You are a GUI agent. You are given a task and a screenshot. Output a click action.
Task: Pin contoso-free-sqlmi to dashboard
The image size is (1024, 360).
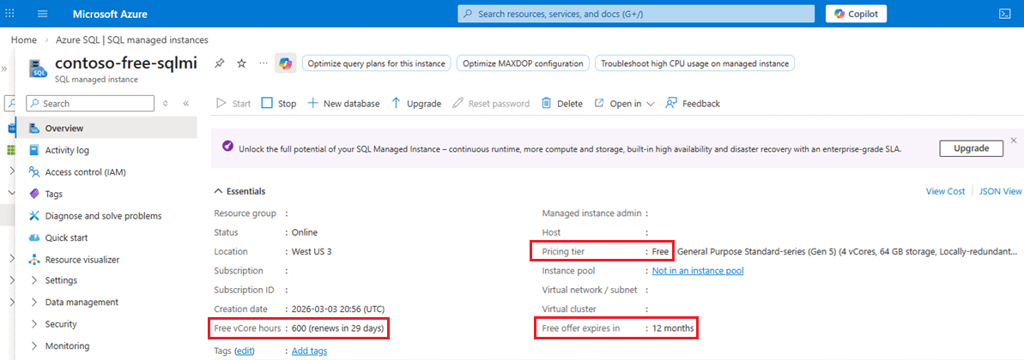(x=220, y=63)
